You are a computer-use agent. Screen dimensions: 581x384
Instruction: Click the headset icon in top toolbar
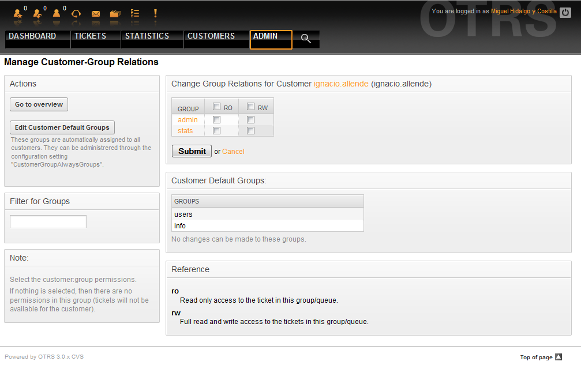tap(76, 13)
